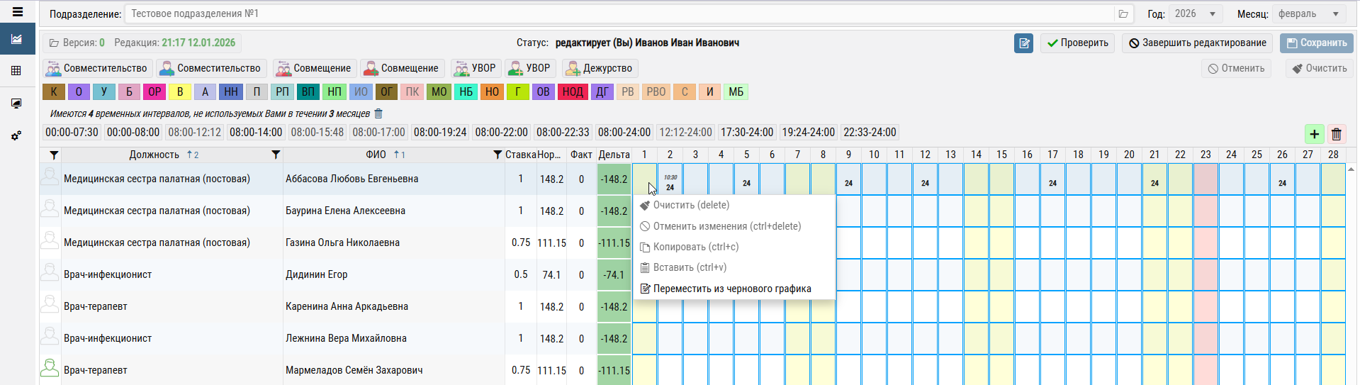Viewport: 1360px width, 385px height.
Task: Open the leftmost filter in table header
Action: click(x=54, y=155)
